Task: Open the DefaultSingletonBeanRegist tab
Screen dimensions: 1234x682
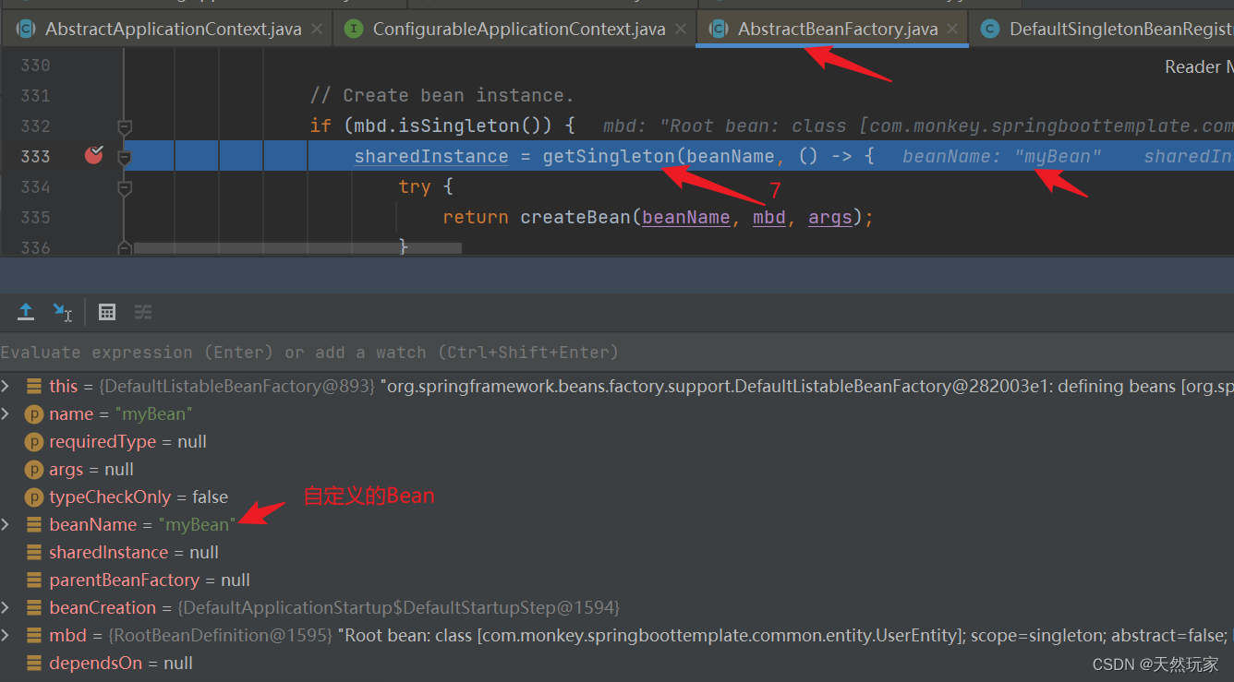Action: coord(1104,29)
